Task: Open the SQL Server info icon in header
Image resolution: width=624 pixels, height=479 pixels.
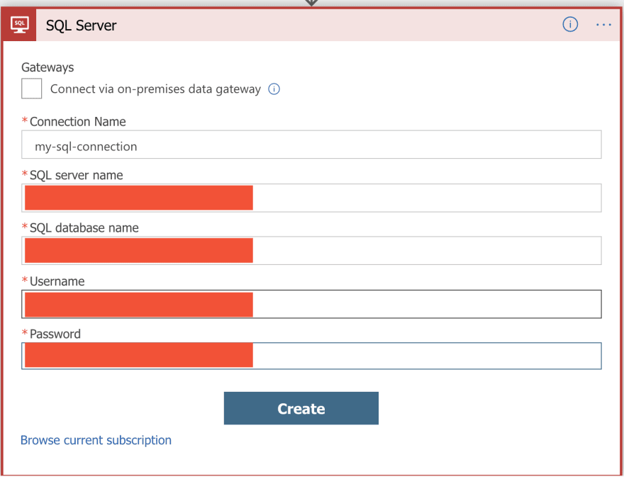Action: pos(570,25)
